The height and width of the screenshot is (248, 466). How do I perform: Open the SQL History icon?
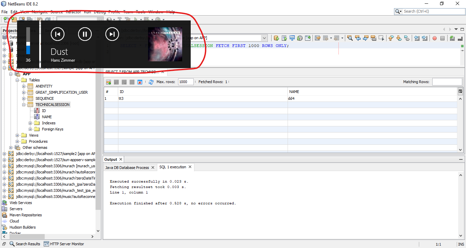click(x=301, y=38)
